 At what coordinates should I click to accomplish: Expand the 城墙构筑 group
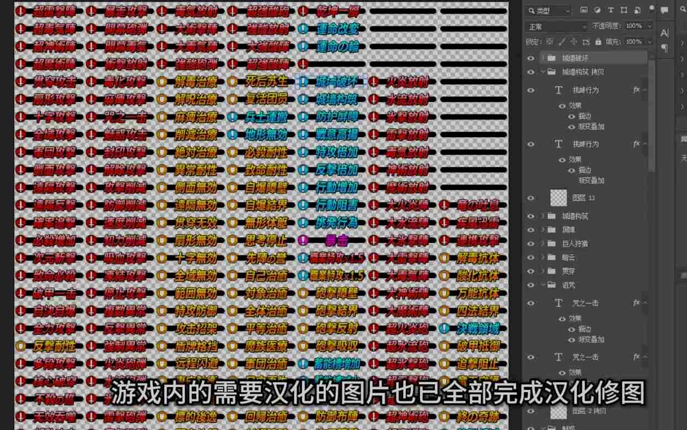pos(543,216)
